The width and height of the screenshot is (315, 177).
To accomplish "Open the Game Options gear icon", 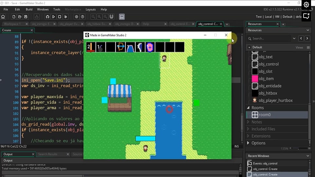I will coord(76,17).
